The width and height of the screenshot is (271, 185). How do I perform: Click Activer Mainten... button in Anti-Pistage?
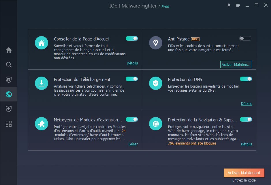point(236,64)
